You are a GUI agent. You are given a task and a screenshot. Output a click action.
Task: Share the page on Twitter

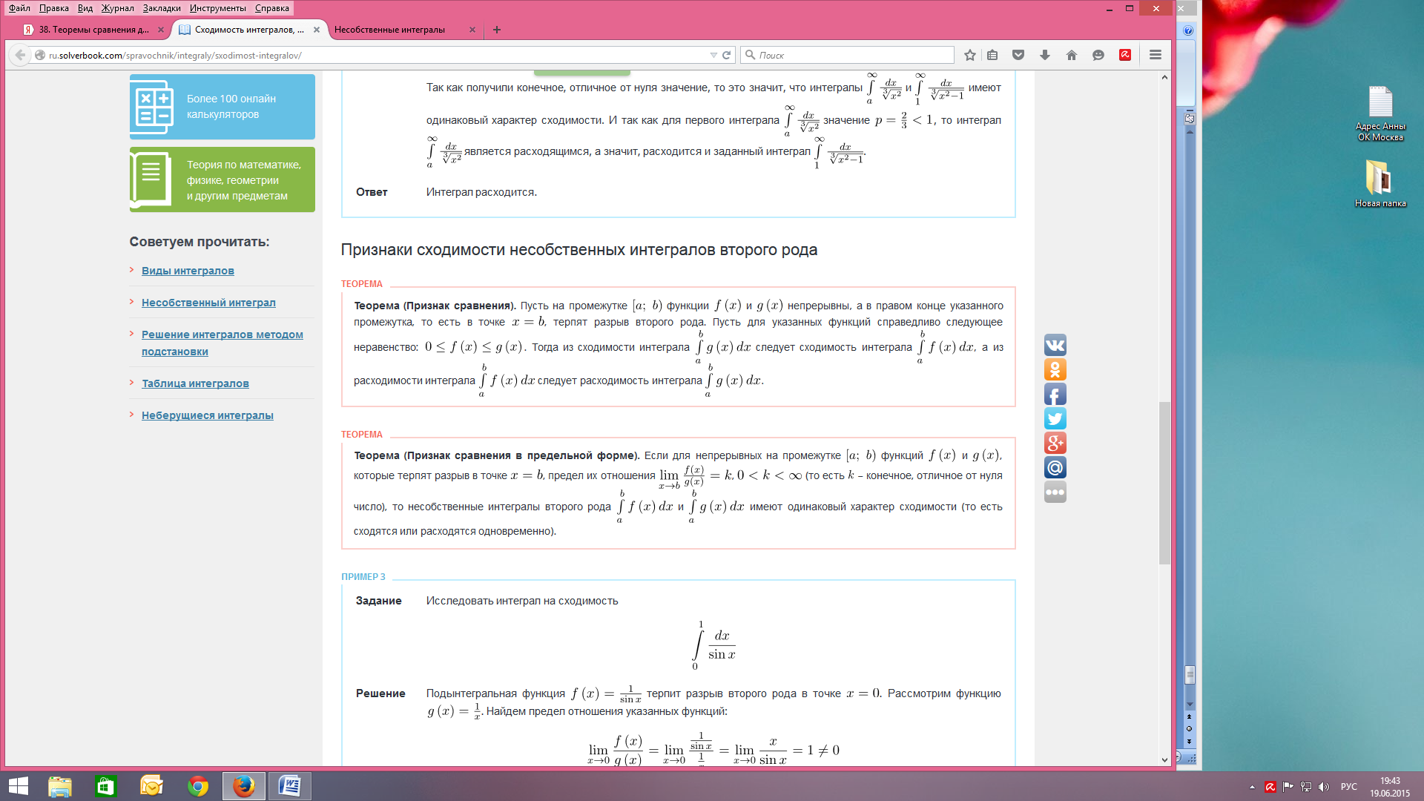(x=1055, y=418)
